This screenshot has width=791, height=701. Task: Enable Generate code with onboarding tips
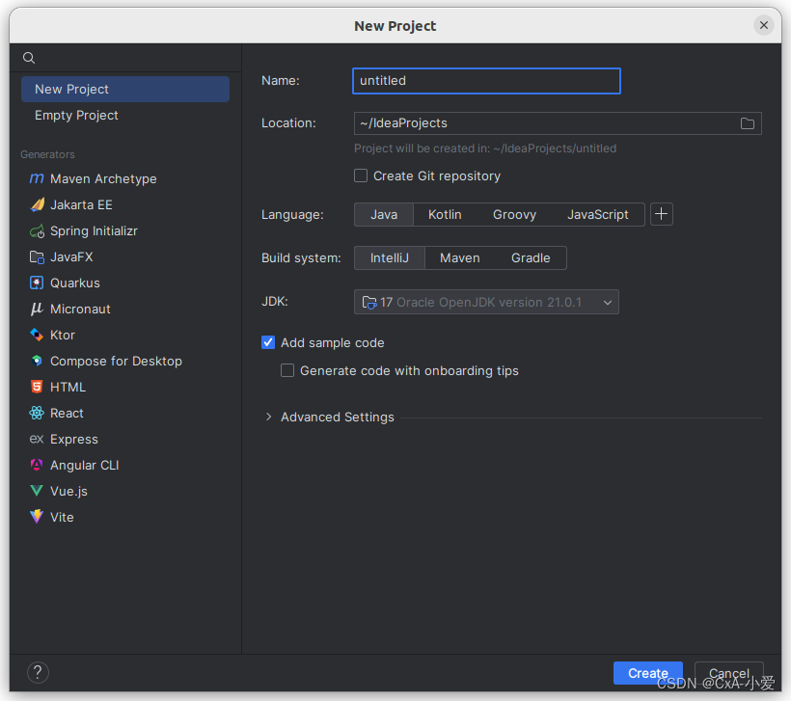pyautogui.click(x=287, y=370)
